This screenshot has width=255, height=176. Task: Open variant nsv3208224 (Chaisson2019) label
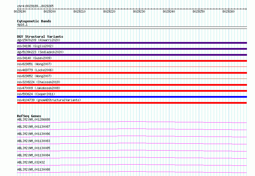pyautogui.click(x=39, y=82)
